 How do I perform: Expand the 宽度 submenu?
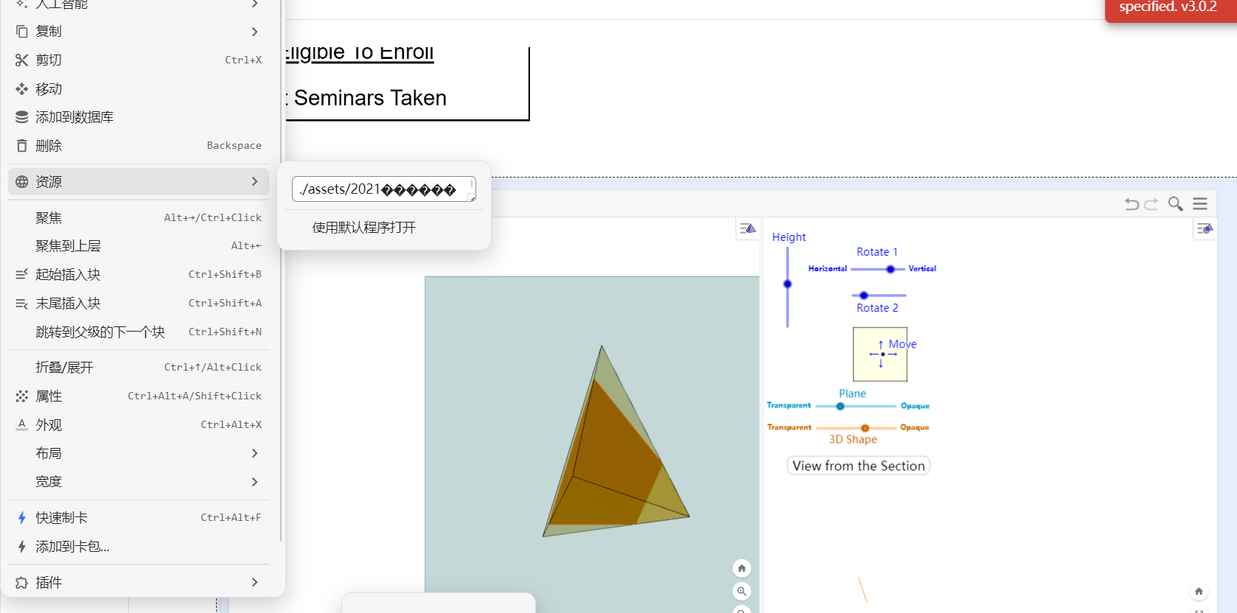254,482
